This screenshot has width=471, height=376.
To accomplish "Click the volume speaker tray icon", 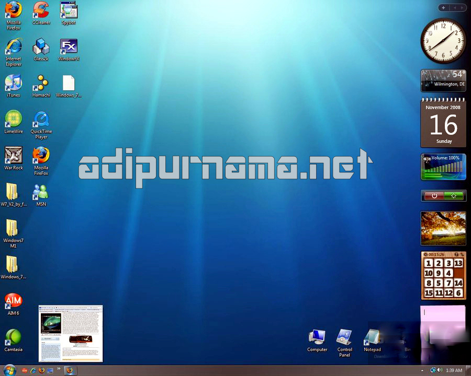I will coord(440,370).
